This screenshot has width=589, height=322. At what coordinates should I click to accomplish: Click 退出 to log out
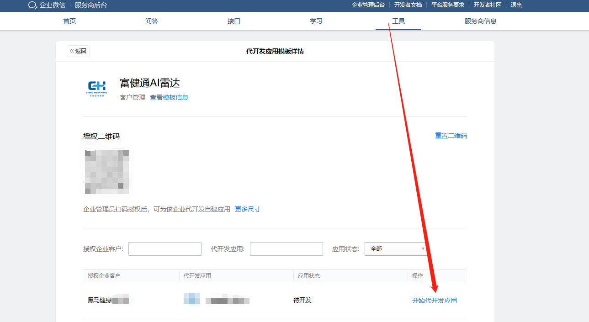pos(516,5)
